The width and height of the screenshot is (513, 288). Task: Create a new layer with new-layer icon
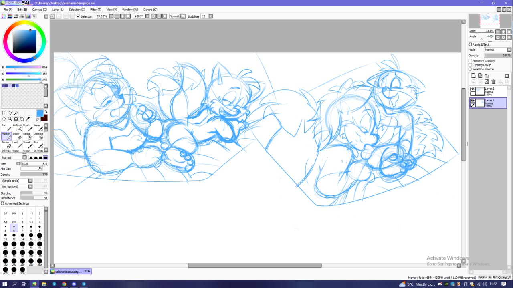[x=473, y=76]
